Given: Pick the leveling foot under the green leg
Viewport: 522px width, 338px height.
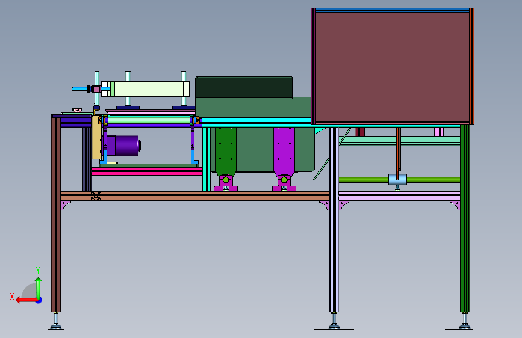Looking at the screenshot, I should tap(464, 322).
